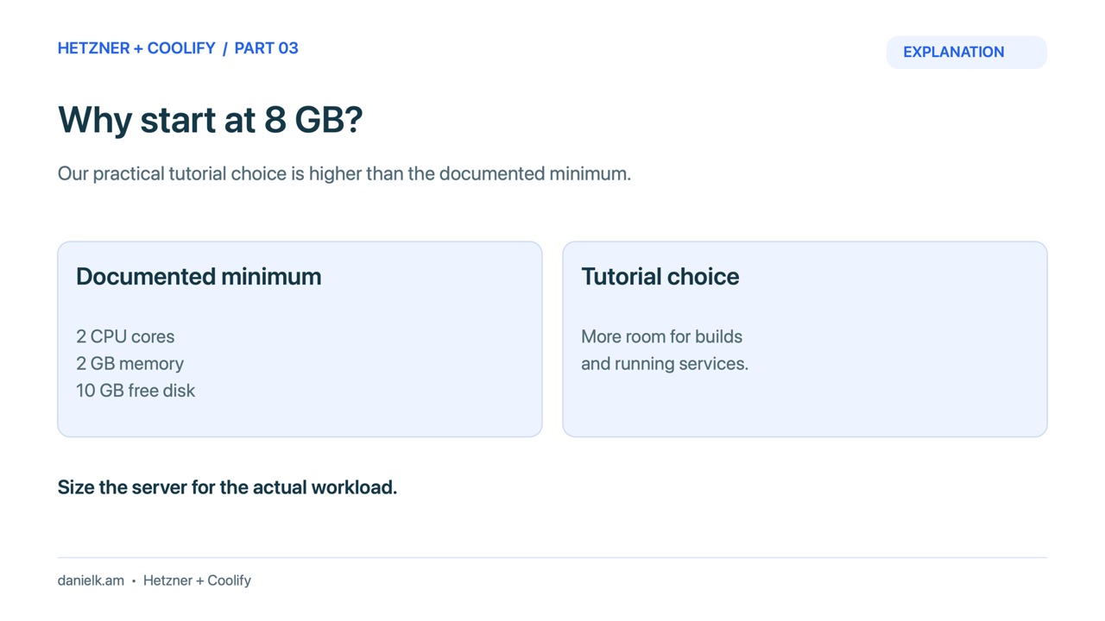
Task: Click the "Hetzner + Coolify" footer label
Action: click(x=197, y=580)
